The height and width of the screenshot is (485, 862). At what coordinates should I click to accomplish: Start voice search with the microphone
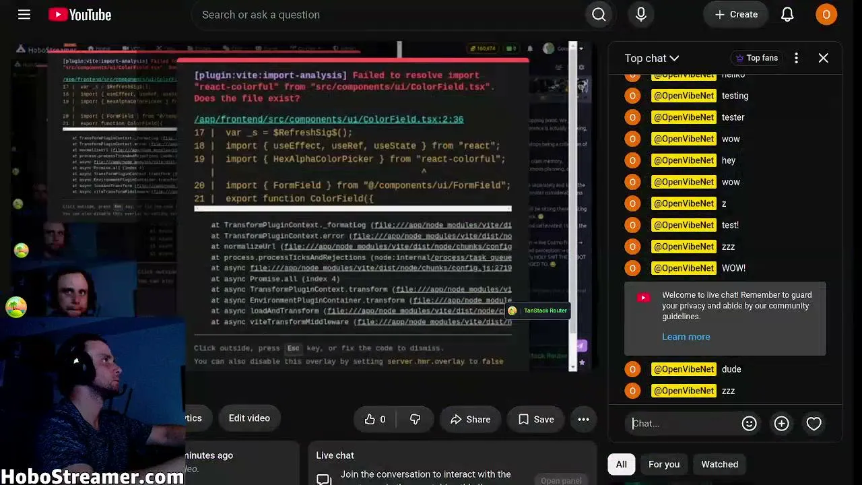(x=641, y=14)
